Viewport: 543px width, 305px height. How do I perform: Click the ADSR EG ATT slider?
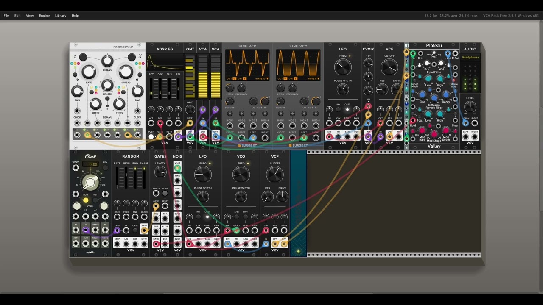click(x=151, y=88)
